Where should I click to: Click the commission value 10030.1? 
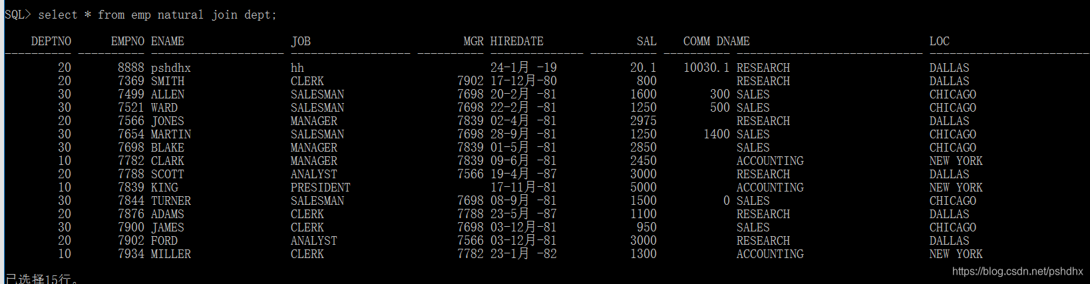(x=707, y=68)
